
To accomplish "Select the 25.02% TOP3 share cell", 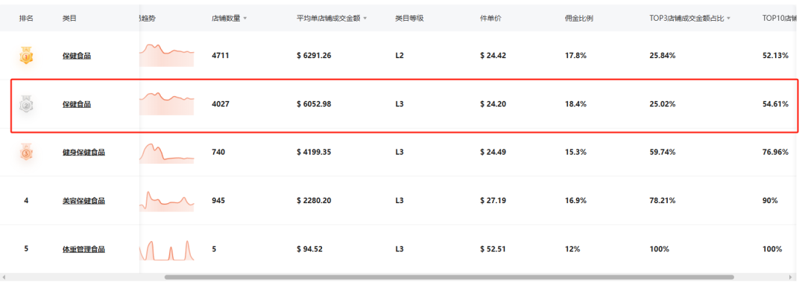I will [x=663, y=104].
